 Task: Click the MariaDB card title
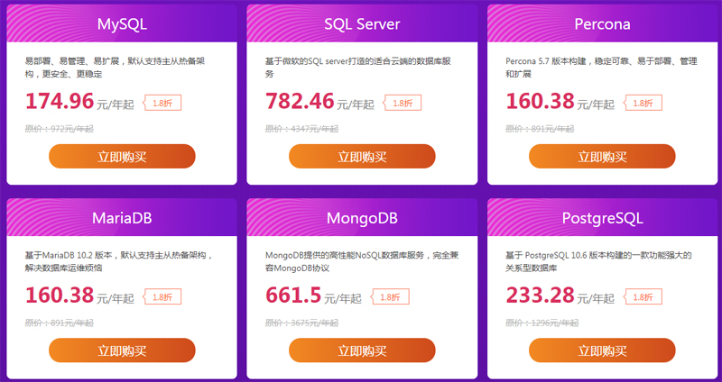pyautogui.click(x=122, y=218)
